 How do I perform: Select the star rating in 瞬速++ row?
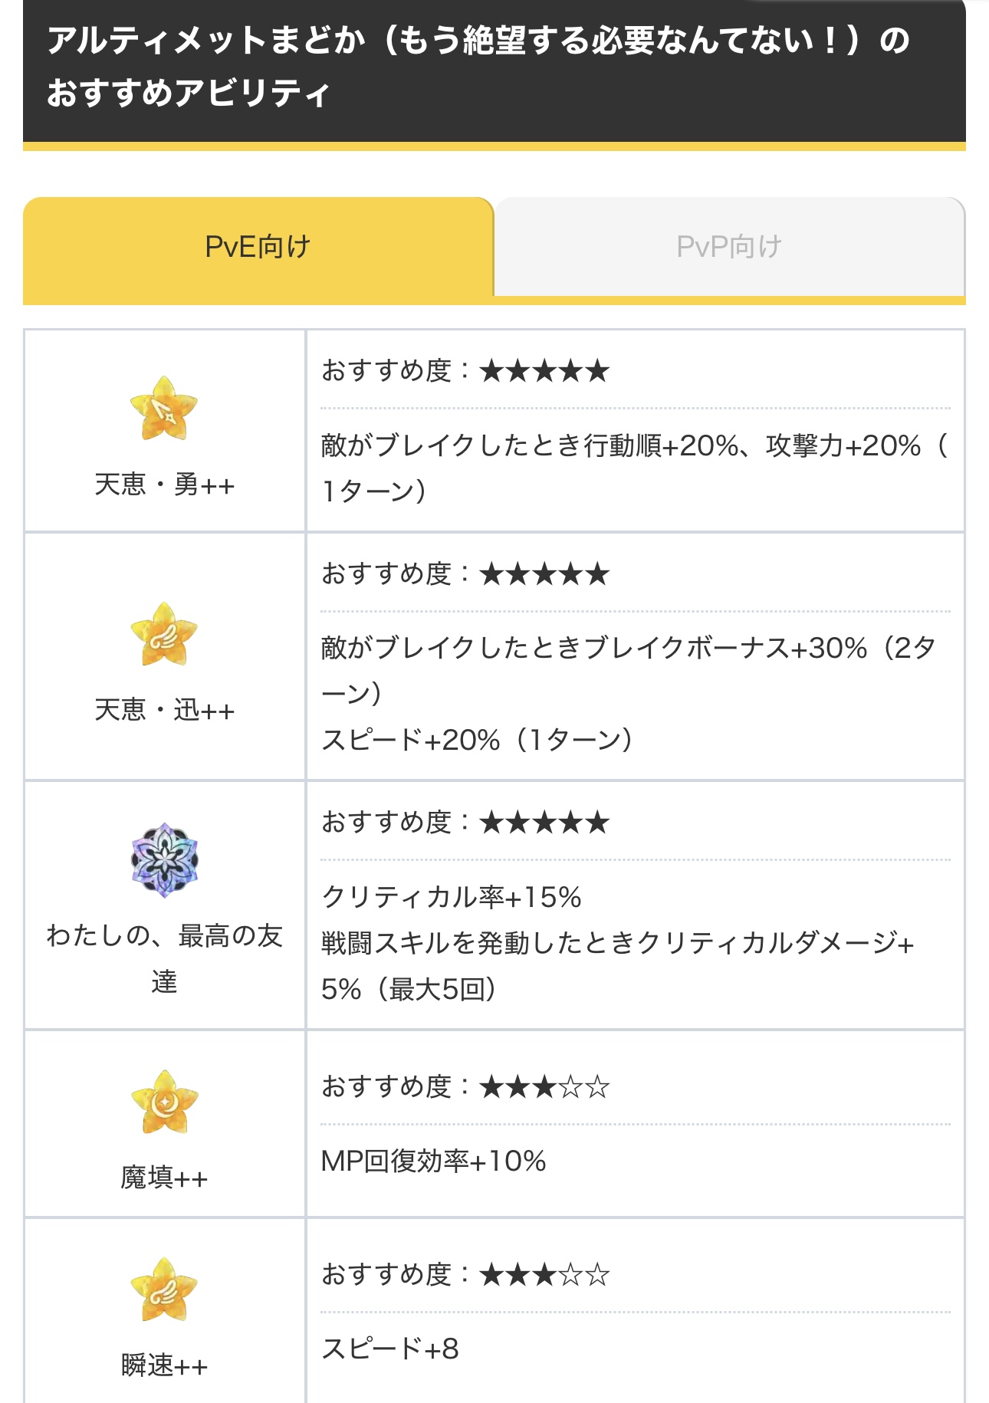[544, 1275]
